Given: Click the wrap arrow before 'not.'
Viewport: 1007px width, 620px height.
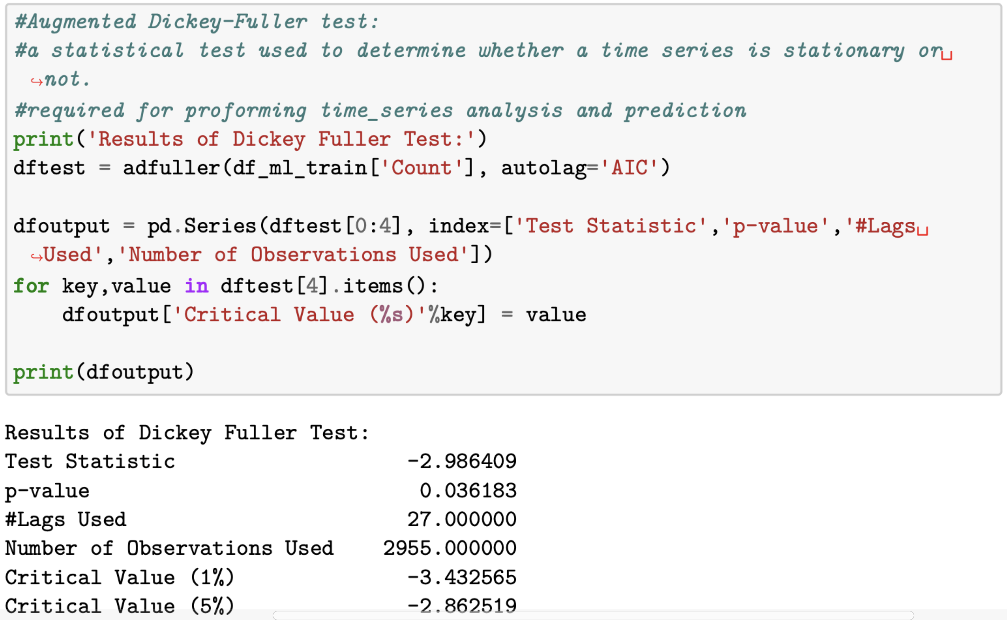Looking at the screenshot, I should [37, 81].
